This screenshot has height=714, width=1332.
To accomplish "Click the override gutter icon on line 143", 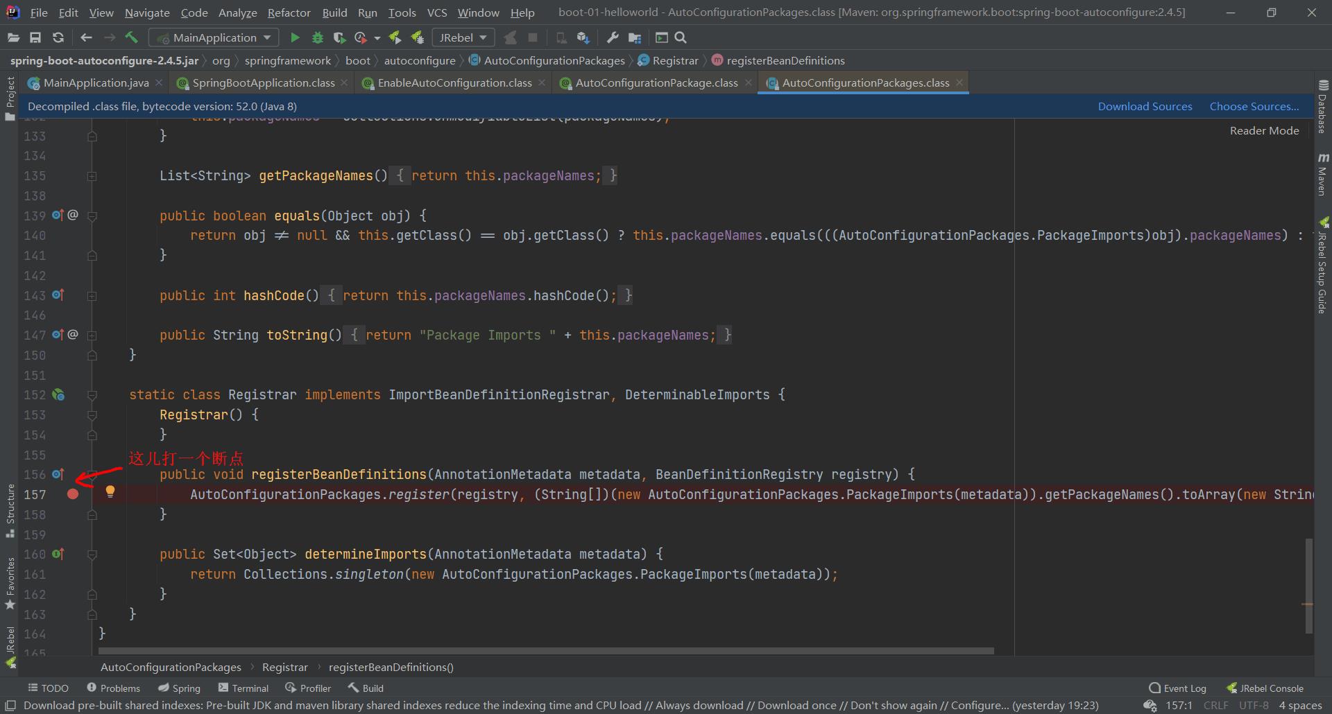I will coord(58,295).
